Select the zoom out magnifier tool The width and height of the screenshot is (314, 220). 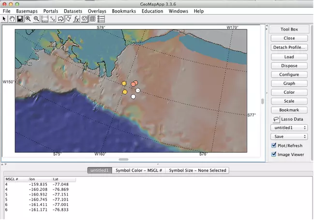36,19
